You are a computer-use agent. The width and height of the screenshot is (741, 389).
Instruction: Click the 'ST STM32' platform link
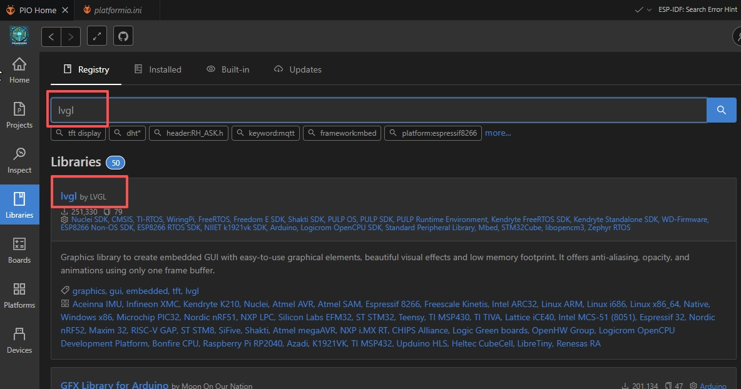pyautogui.click(x=375, y=317)
